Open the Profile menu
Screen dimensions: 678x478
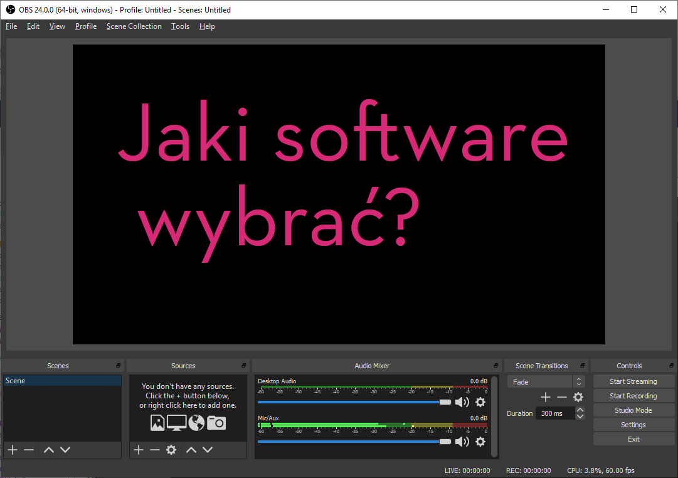[86, 26]
